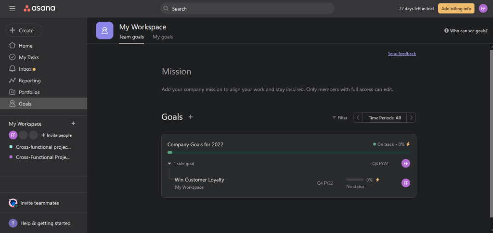
Task: Click the FF owner avatar on Company Goals row
Action: tap(405, 164)
